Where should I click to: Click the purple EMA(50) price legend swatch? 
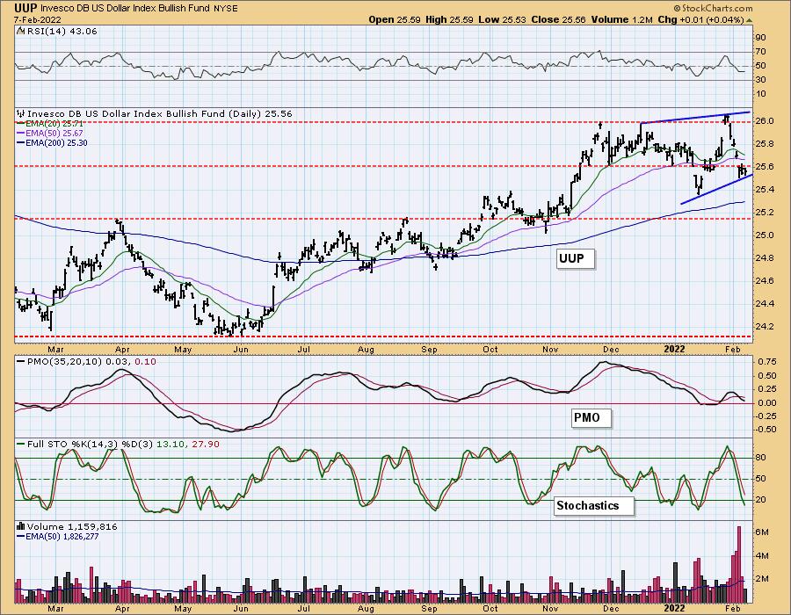21,133
